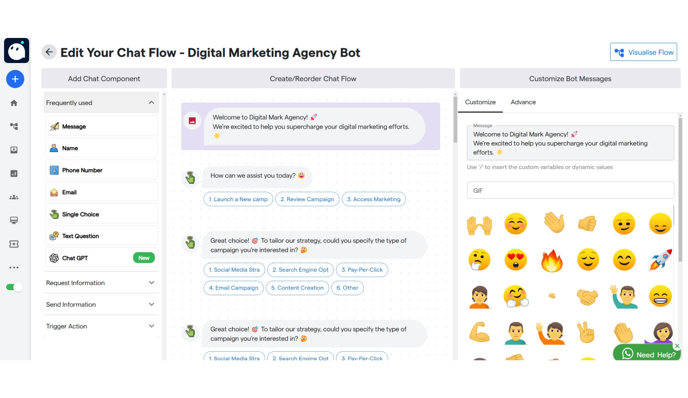Click the Create/Reorder Chat Flow header
Screen dimensions: 688x398
313,78
